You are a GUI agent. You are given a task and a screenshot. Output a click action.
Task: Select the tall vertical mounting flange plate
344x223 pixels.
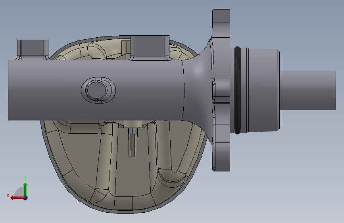[221, 90]
